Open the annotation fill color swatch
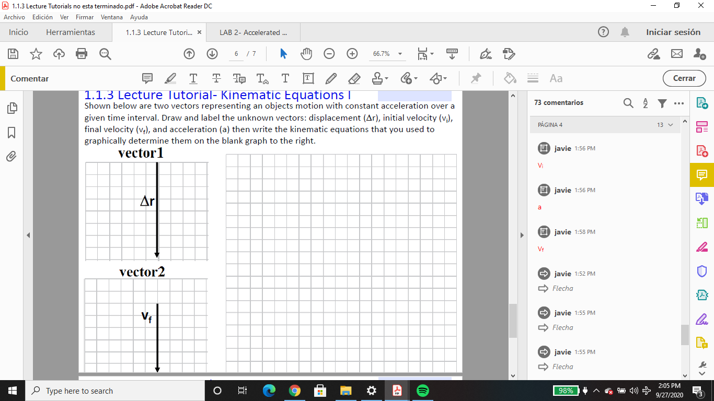The width and height of the screenshot is (714, 401). [509, 78]
